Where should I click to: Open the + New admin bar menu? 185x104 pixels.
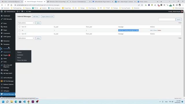click(x=29, y=12)
